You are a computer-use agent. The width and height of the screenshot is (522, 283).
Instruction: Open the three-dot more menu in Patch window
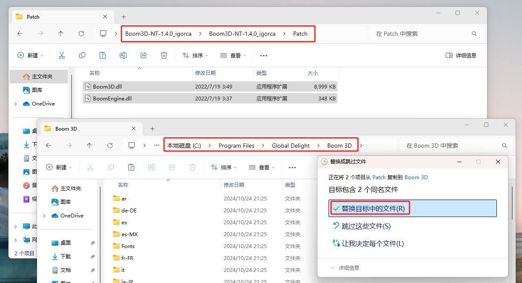pos(264,55)
